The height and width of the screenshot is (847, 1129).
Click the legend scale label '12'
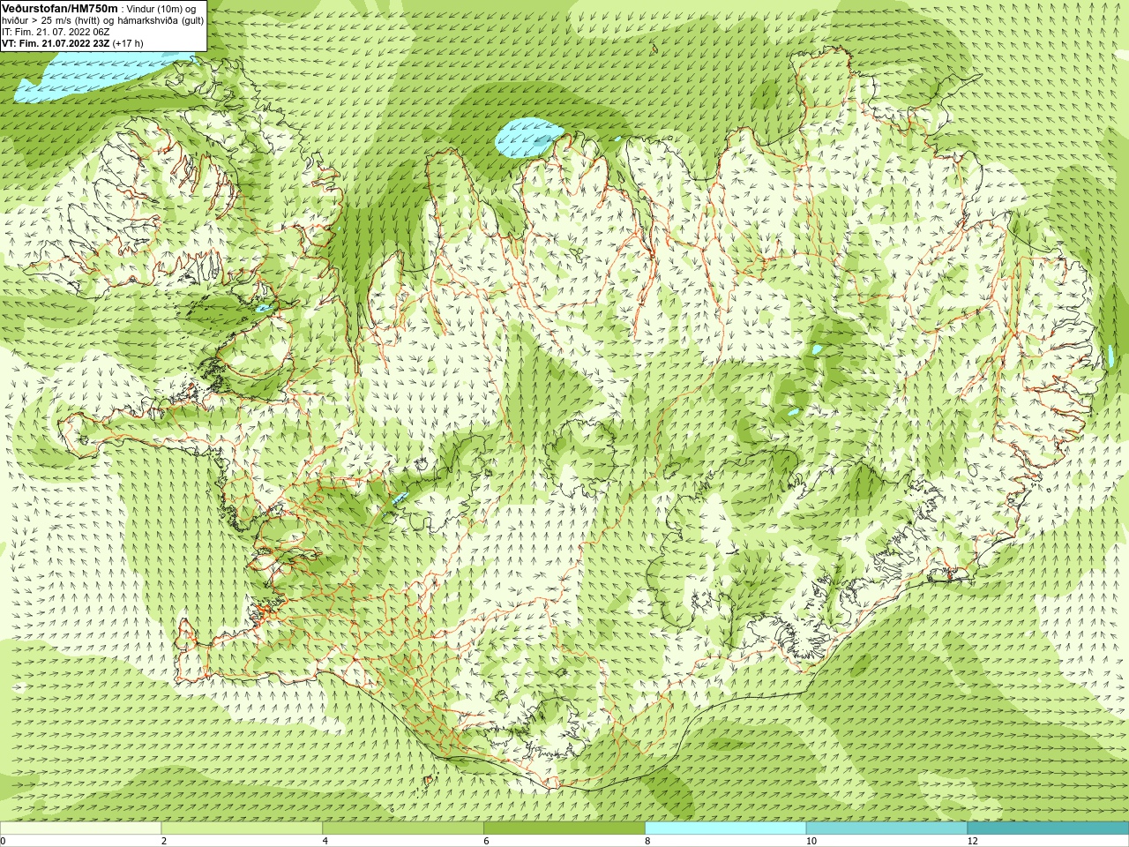(972, 841)
